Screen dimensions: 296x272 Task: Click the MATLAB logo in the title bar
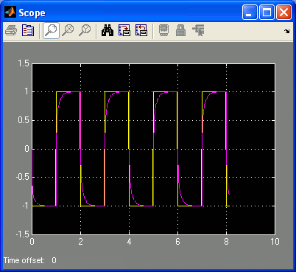click(10, 13)
